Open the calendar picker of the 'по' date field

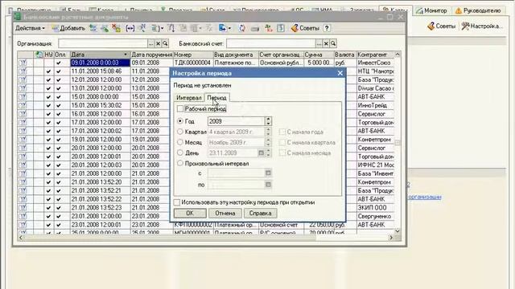click(x=268, y=185)
